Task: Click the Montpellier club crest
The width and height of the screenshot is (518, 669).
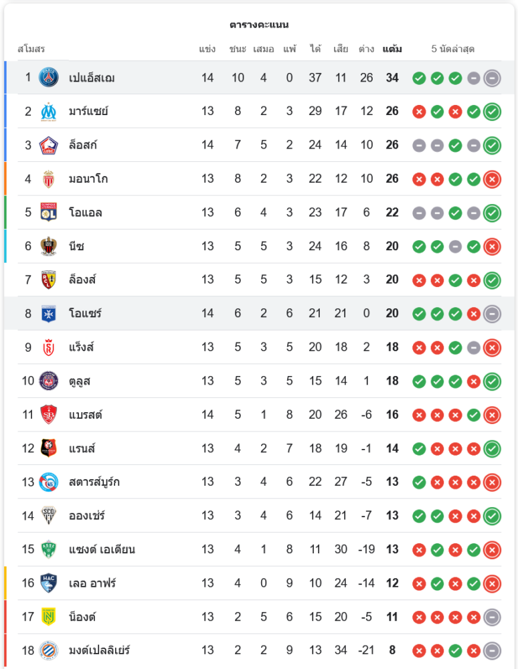Action: point(48,650)
